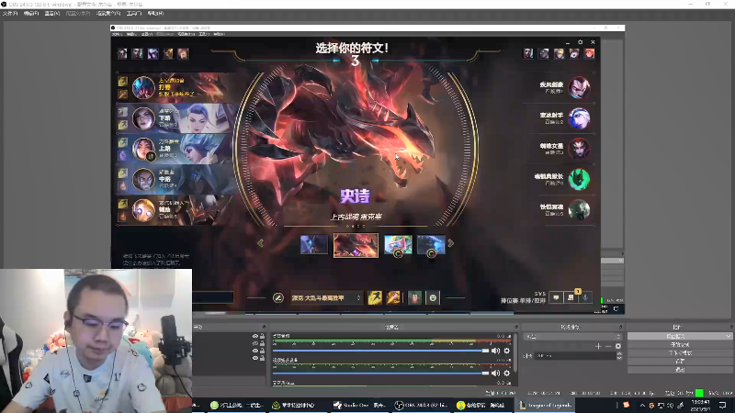Screen dimensions: 735x413
Task: Toggle visibility eye of the third source
Action: pos(255,351)
